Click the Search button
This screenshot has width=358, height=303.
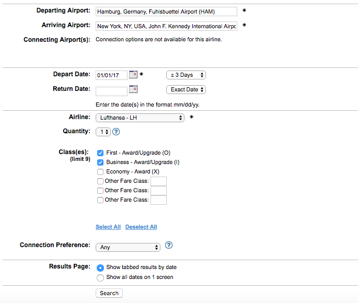point(109,293)
